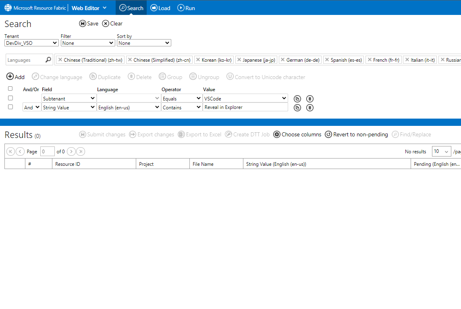Go to the last results page
This screenshot has width=461, height=309.
click(81, 151)
